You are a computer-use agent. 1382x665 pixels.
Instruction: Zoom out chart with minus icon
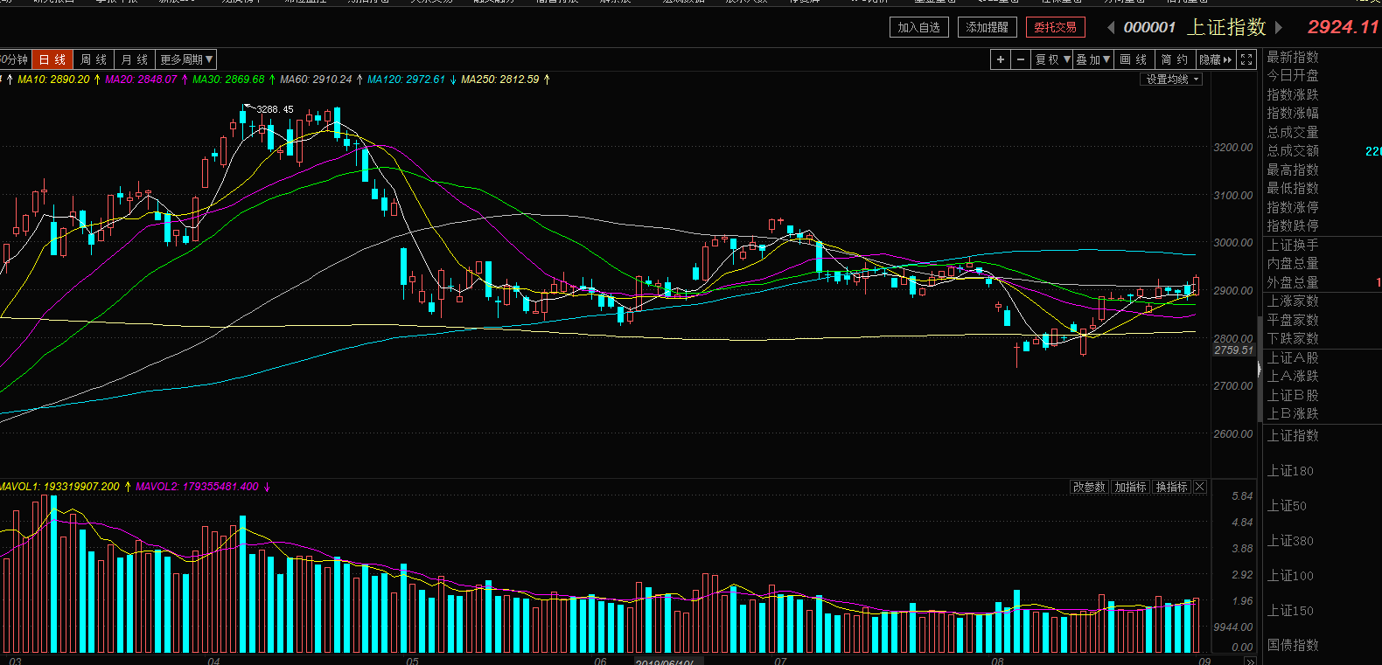pyautogui.click(x=1021, y=59)
